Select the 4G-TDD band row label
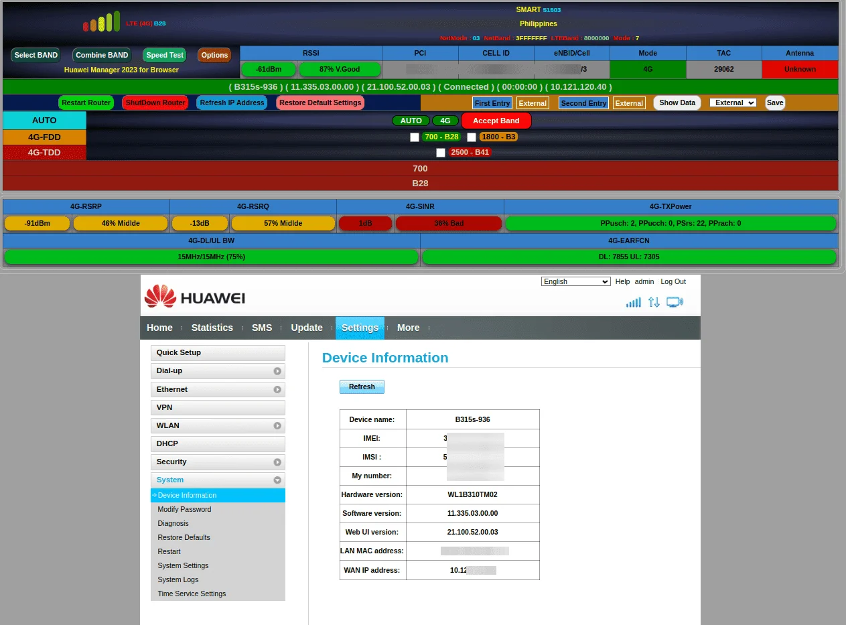846x625 pixels. pyautogui.click(x=45, y=153)
